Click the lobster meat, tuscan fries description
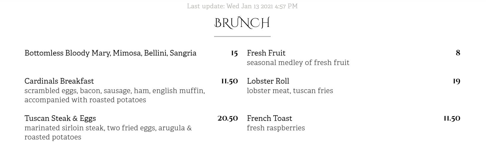 click(x=290, y=90)
